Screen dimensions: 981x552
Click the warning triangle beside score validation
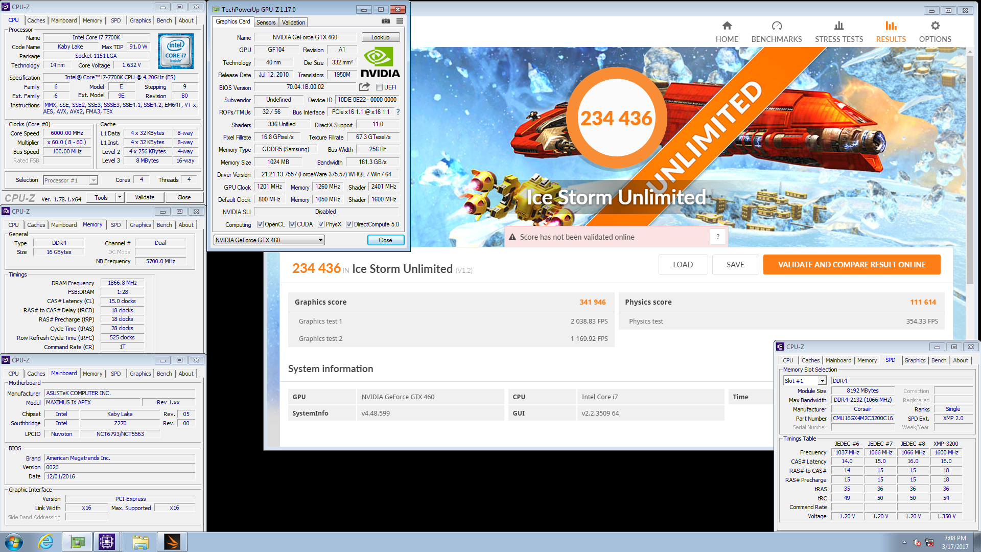tap(512, 237)
